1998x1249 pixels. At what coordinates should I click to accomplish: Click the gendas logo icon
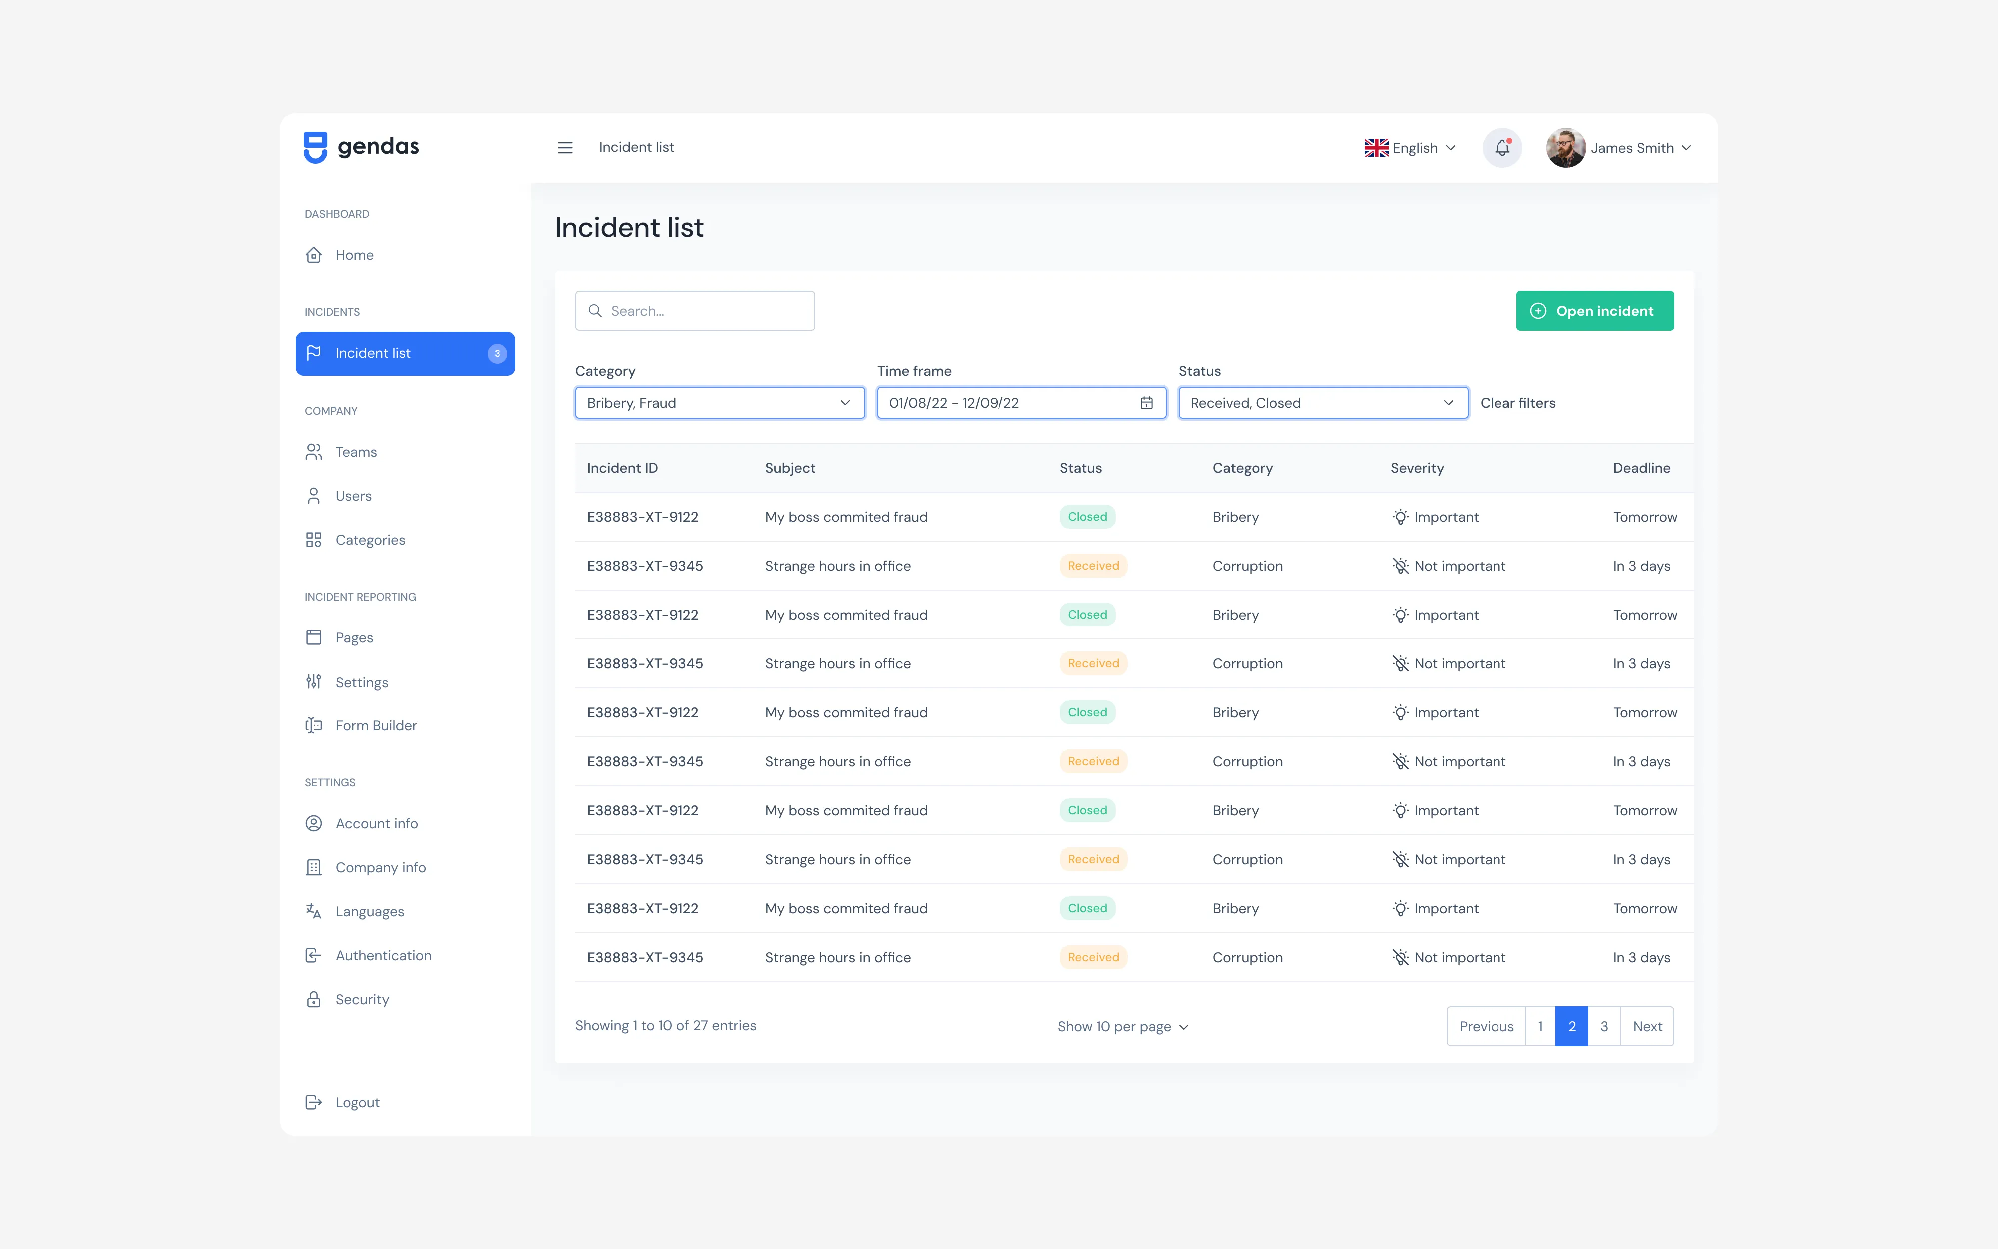click(315, 148)
